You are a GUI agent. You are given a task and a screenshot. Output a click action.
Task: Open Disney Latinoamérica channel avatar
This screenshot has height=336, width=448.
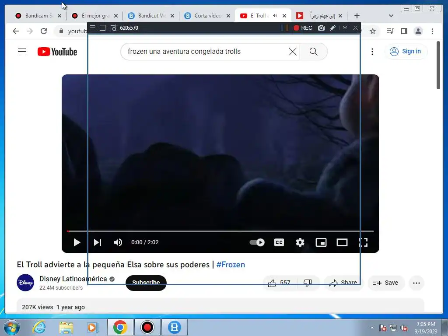click(25, 283)
